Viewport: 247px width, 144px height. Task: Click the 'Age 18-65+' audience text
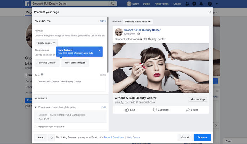[45, 119]
